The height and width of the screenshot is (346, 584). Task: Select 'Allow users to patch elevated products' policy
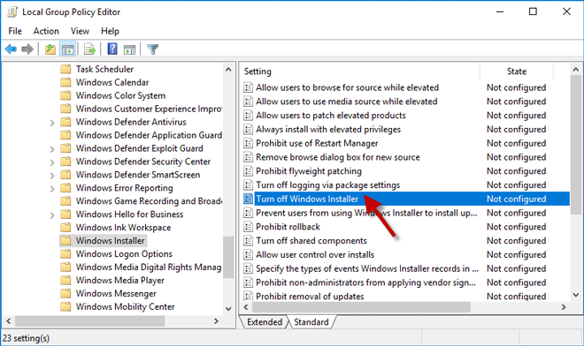(x=331, y=116)
